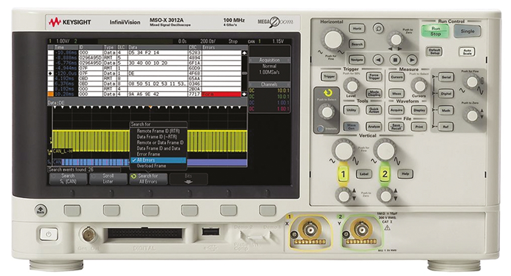The width and height of the screenshot is (511, 276).
Task: Tap the Intensity button
Action: [320, 128]
